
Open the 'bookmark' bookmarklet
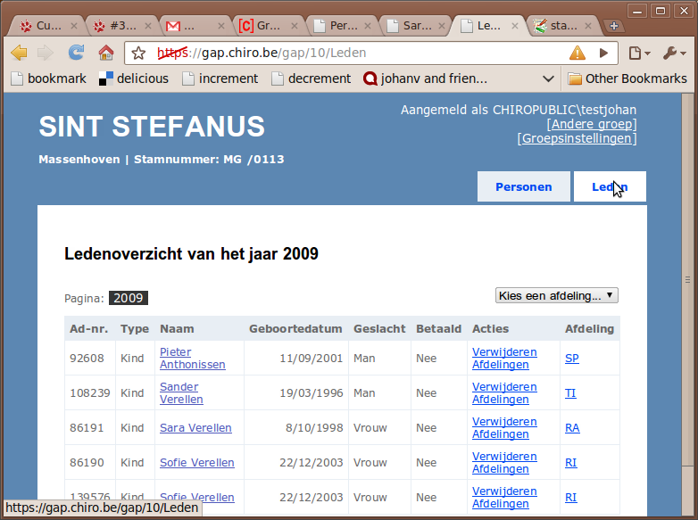click(x=48, y=78)
